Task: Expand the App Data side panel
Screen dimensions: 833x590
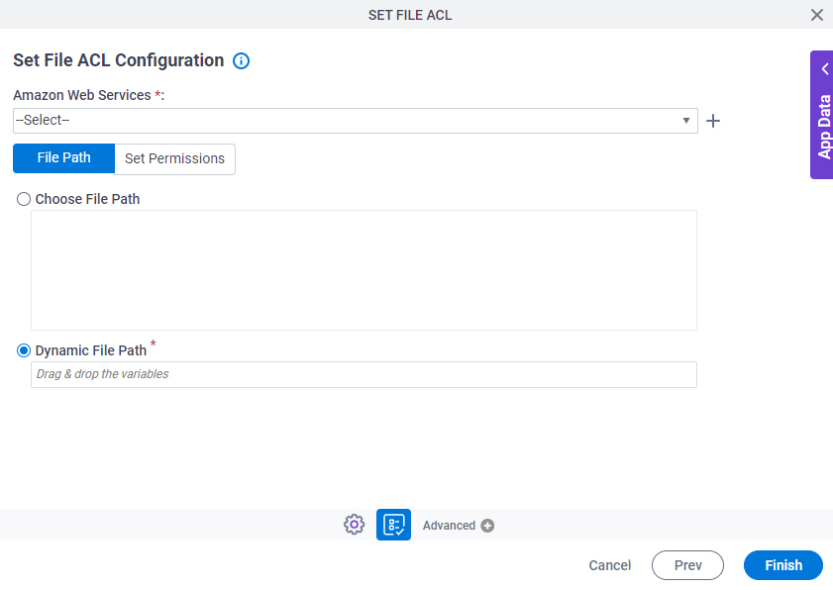Action: [822, 115]
